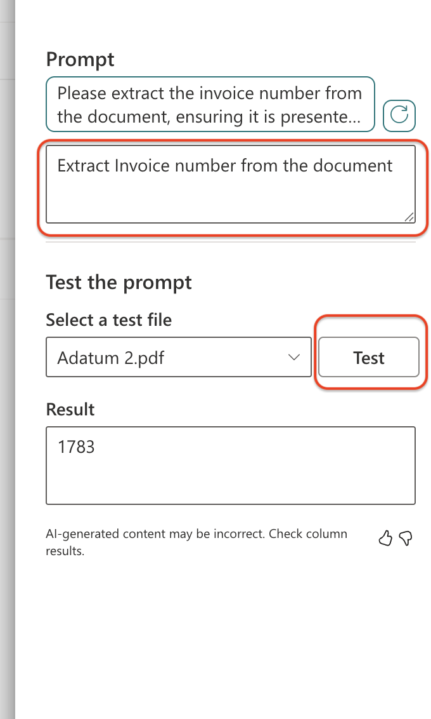The width and height of the screenshot is (431, 719).
Task: Click the textarea resize grip icon
Action: pyautogui.click(x=409, y=217)
